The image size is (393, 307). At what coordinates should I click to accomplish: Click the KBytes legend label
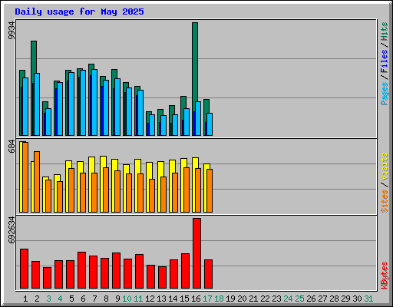385,276
